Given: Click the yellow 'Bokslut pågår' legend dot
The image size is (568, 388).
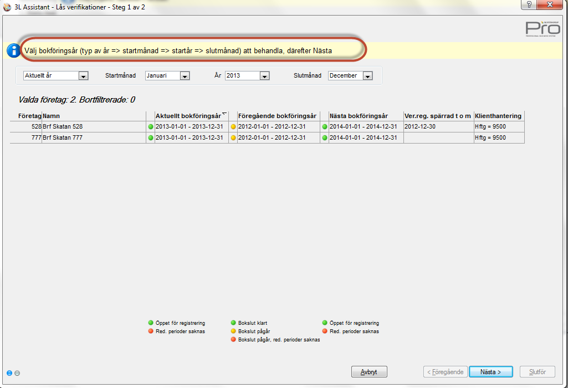Looking at the screenshot, I should pyautogui.click(x=233, y=331).
